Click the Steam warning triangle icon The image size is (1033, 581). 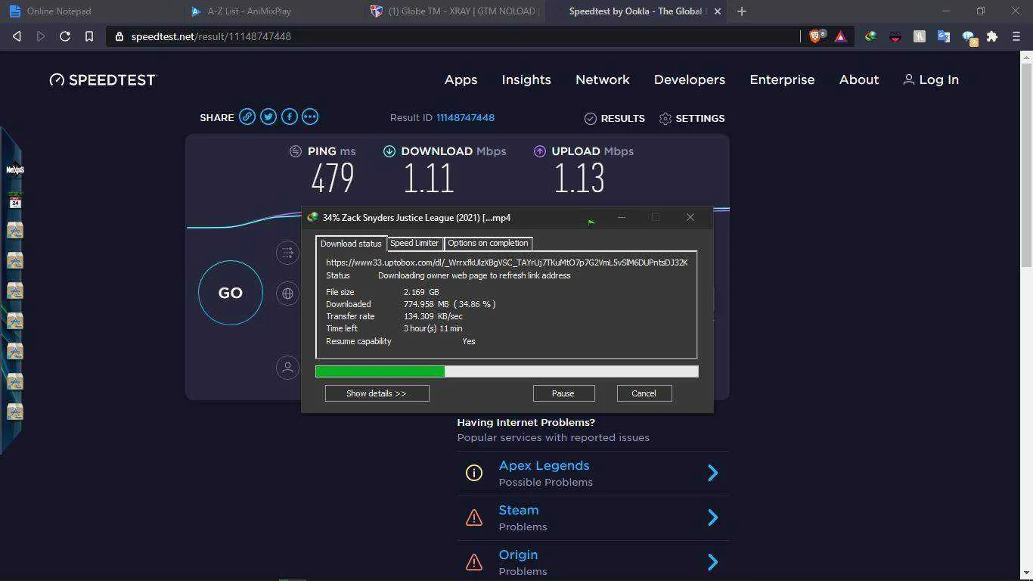[x=474, y=517]
